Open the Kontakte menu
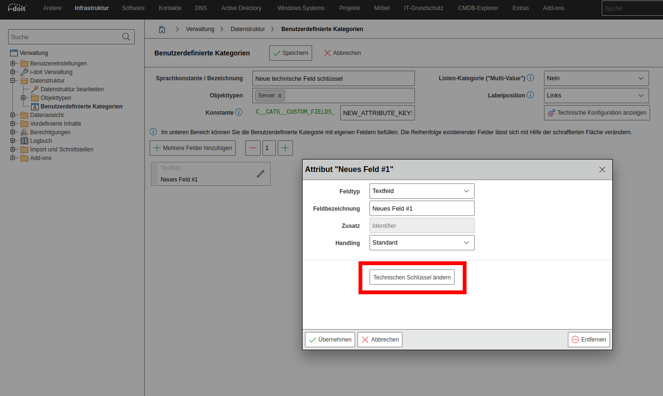 click(170, 8)
